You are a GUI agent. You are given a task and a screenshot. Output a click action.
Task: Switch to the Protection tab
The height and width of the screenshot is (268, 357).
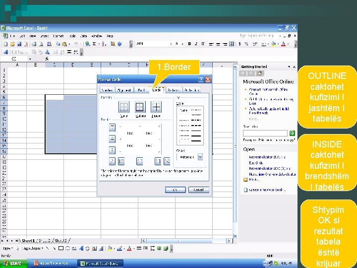pyautogui.click(x=192, y=90)
